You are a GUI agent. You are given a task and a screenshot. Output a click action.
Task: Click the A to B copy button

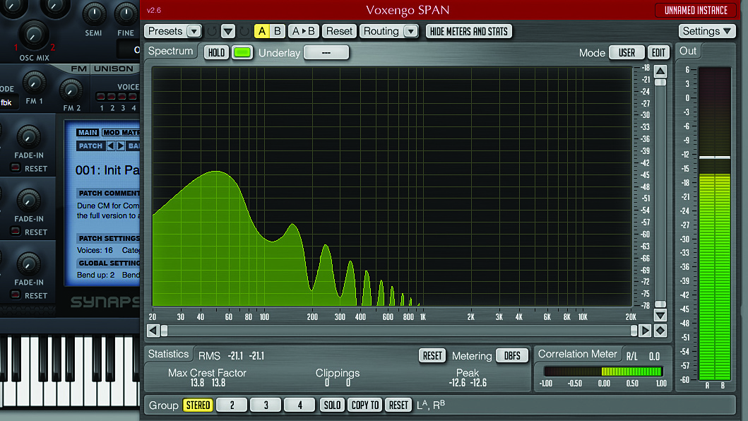(304, 32)
